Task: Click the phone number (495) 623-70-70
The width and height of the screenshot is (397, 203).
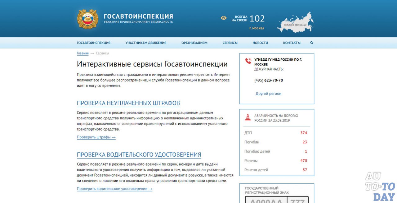Action: click(x=269, y=80)
